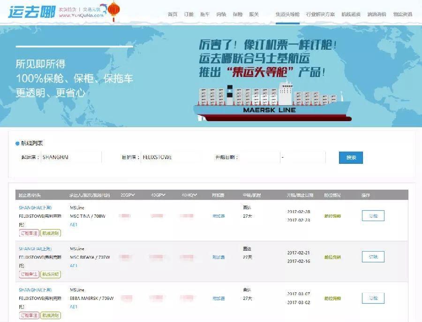The image size is (422, 322).
Task: Click the 航线列表 section heading
Action: click(32, 143)
